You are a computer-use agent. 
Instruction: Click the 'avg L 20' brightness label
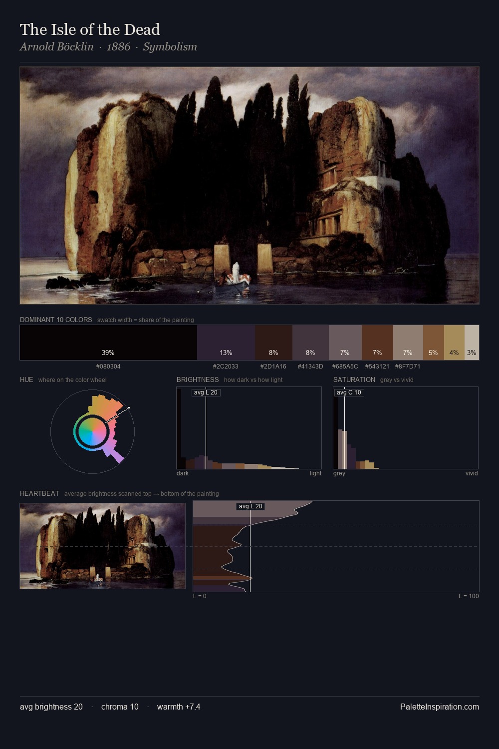pos(206,392)
